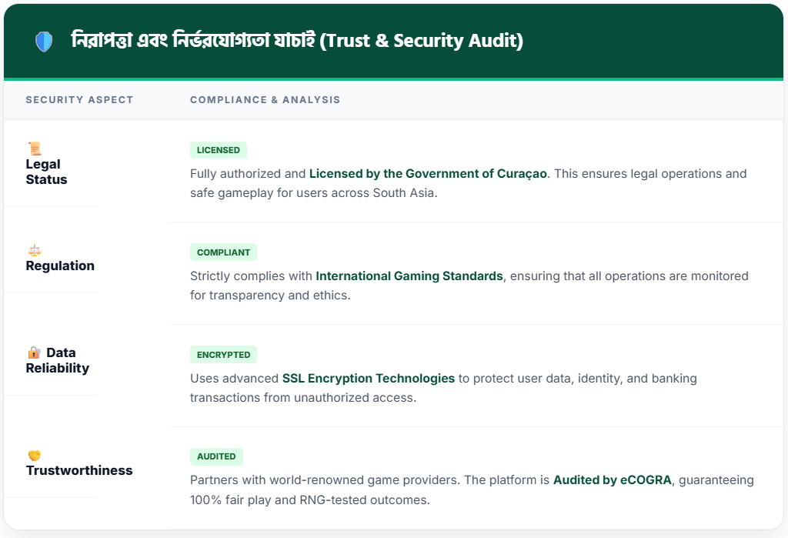The height and width of the screenshot is (538, 788).
Task: Select the green ENCRYPTED badge
Action: click(223, 355)
